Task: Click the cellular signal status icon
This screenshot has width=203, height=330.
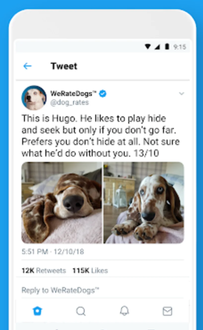Action: tap(157, 47)
